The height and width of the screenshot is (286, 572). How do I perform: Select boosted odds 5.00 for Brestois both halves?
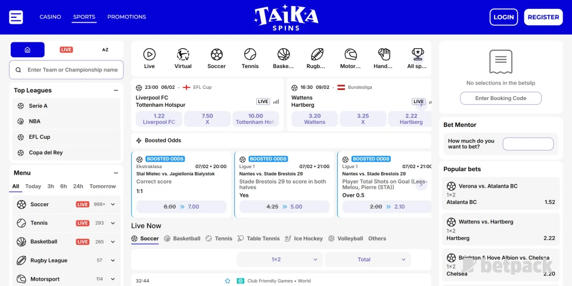pos(284,207)
